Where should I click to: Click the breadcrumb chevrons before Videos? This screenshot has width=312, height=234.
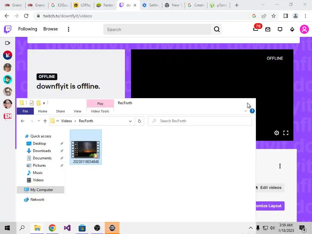coord(58,121)
